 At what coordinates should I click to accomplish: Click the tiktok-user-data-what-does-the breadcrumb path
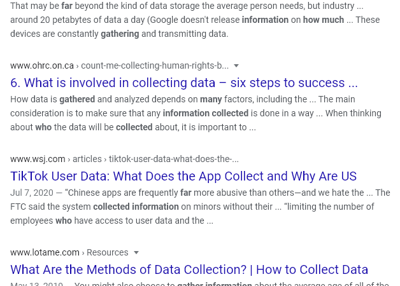tap(174, 159)
